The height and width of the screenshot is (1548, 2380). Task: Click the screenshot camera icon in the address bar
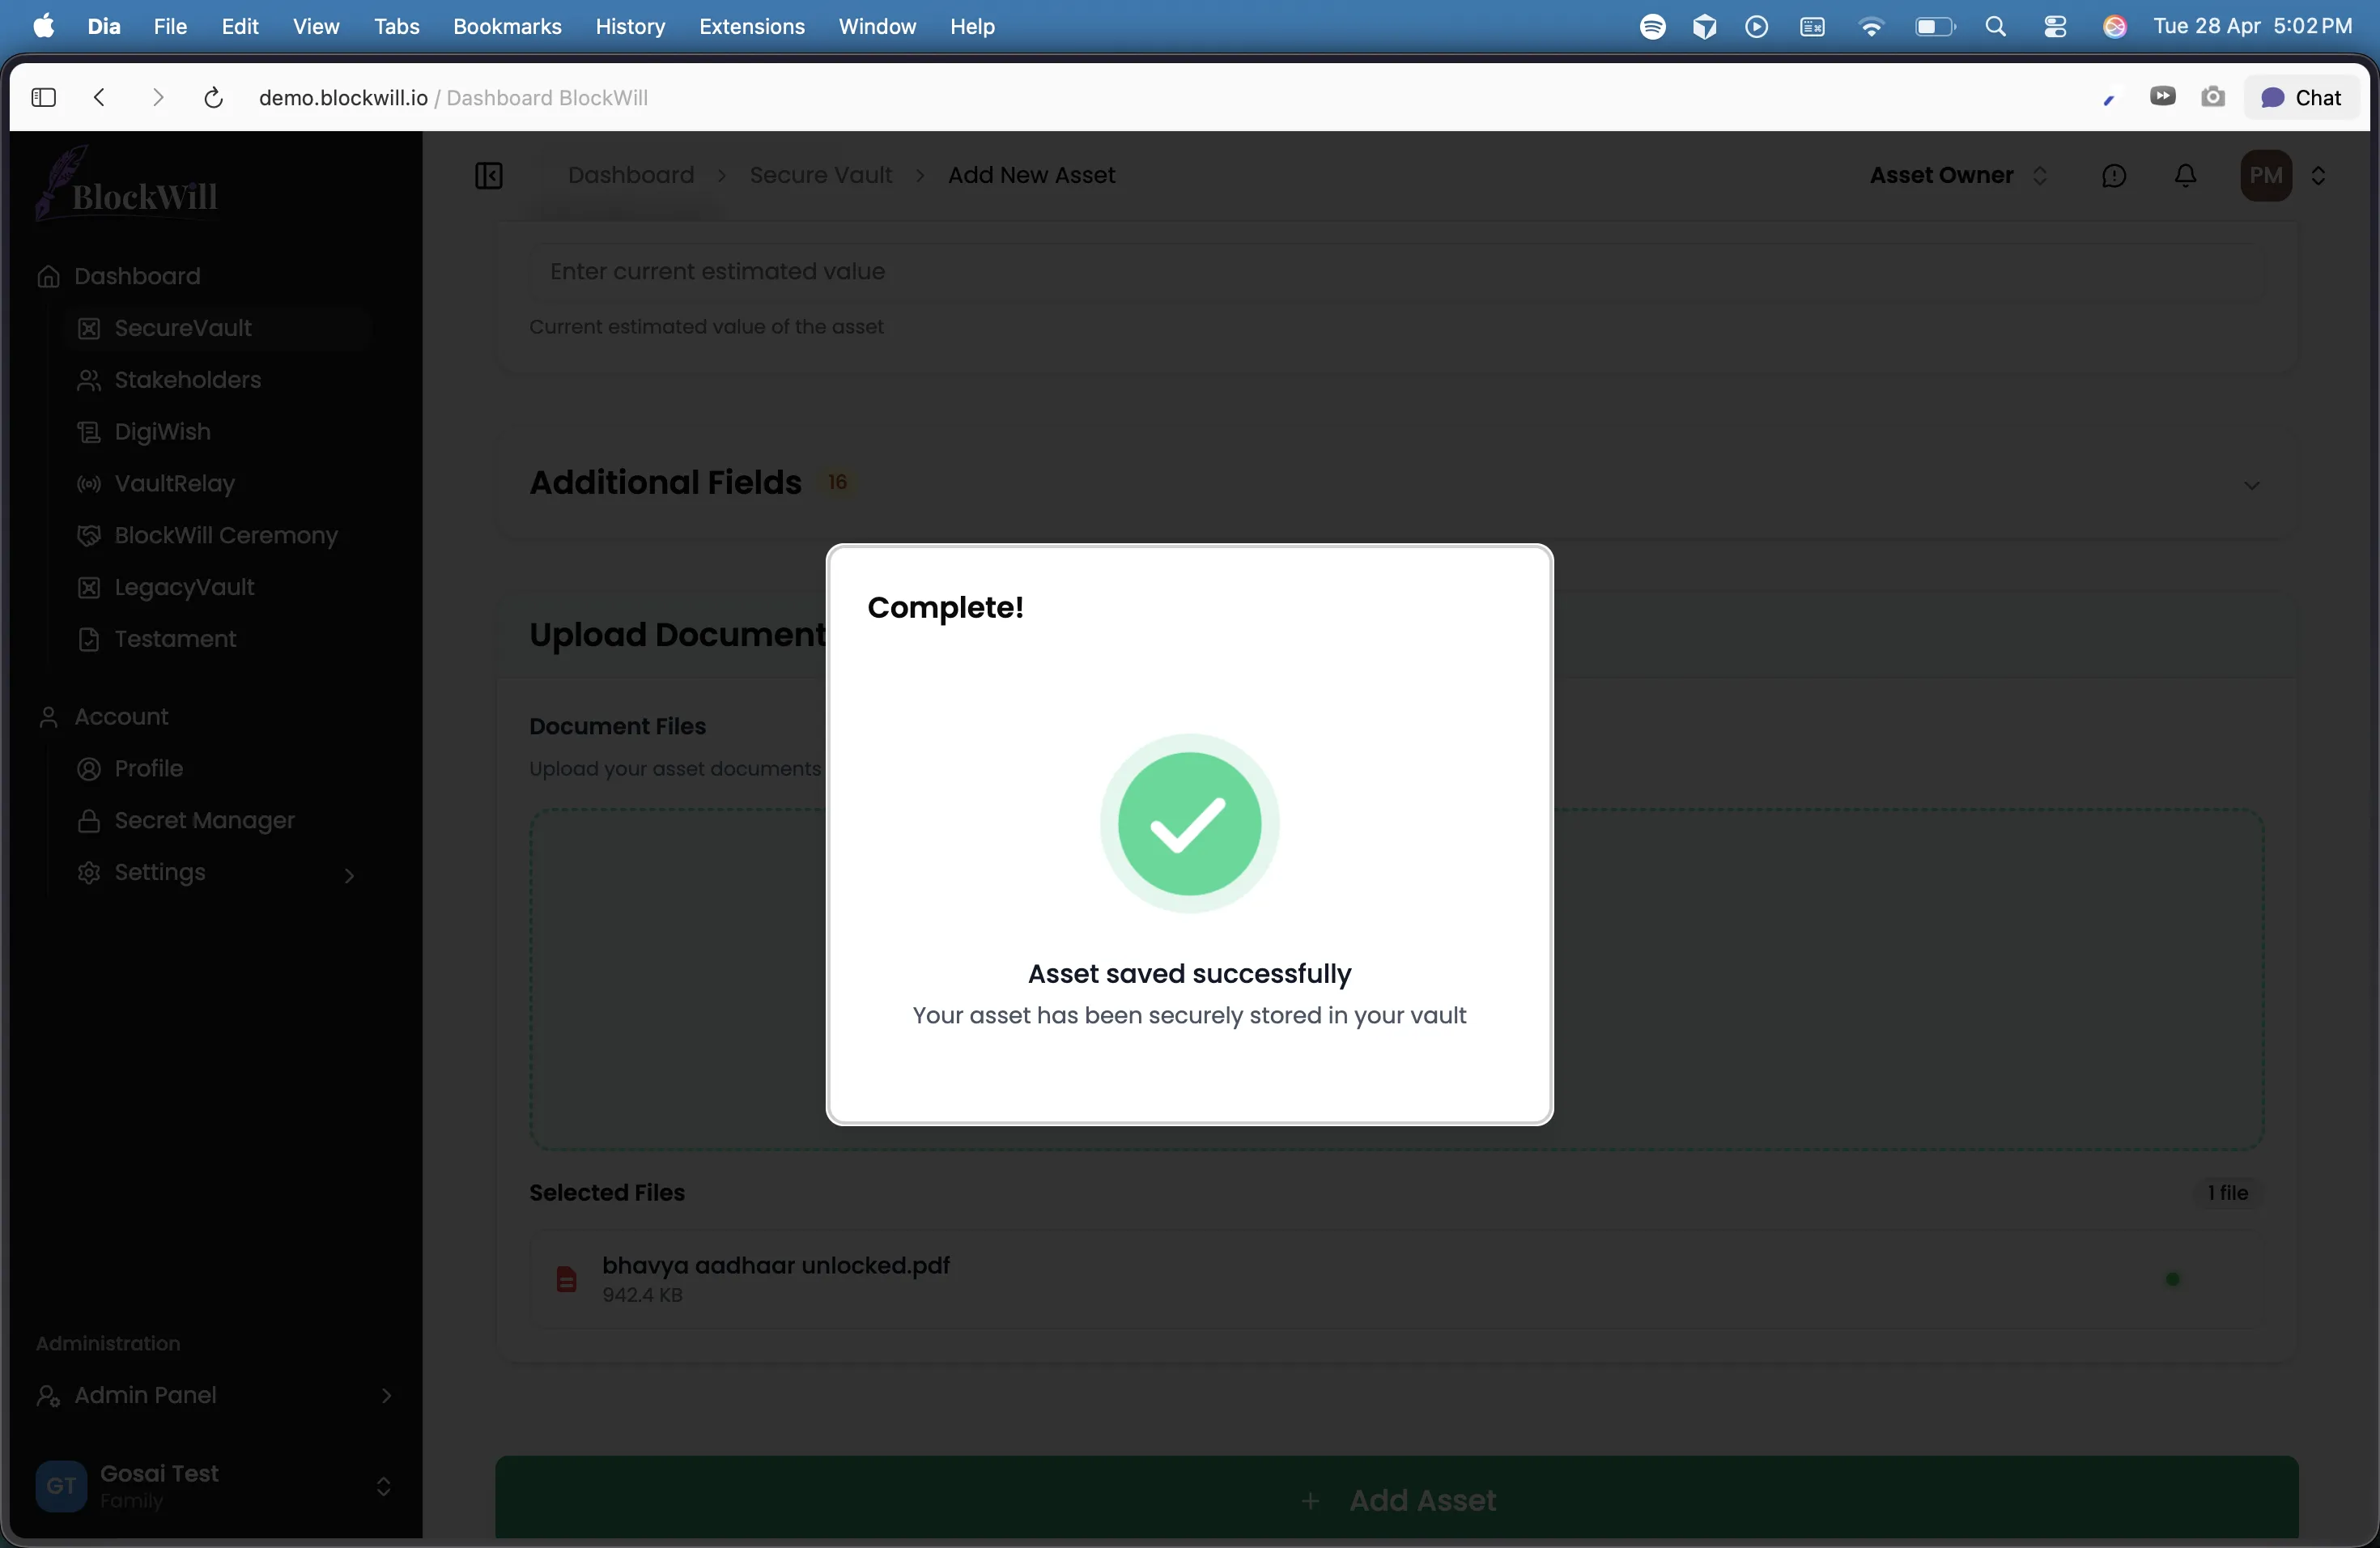pos(2213,97)
